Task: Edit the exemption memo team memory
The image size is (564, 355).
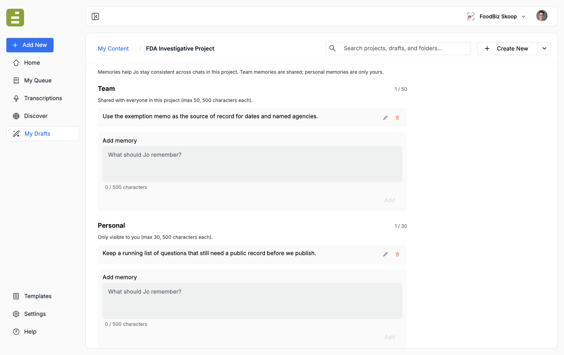Action: [x=385, y=118]
